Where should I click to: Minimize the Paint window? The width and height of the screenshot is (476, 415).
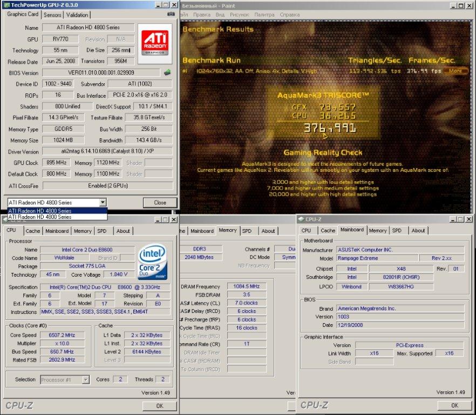coord(453,5)
